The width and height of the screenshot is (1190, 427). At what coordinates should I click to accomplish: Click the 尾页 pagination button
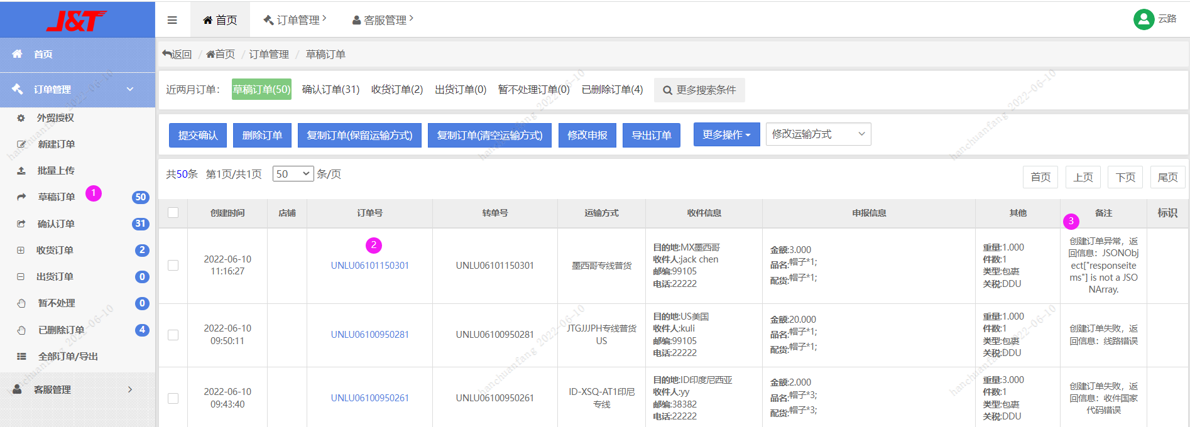1168,177
